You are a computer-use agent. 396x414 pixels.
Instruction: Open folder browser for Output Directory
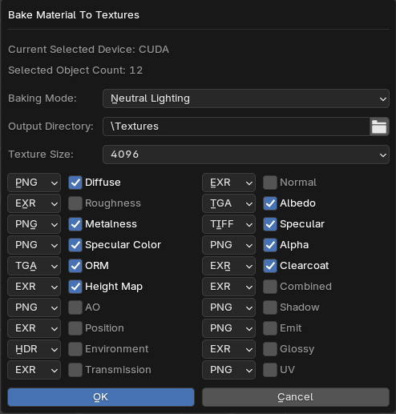tap(379, 127)
